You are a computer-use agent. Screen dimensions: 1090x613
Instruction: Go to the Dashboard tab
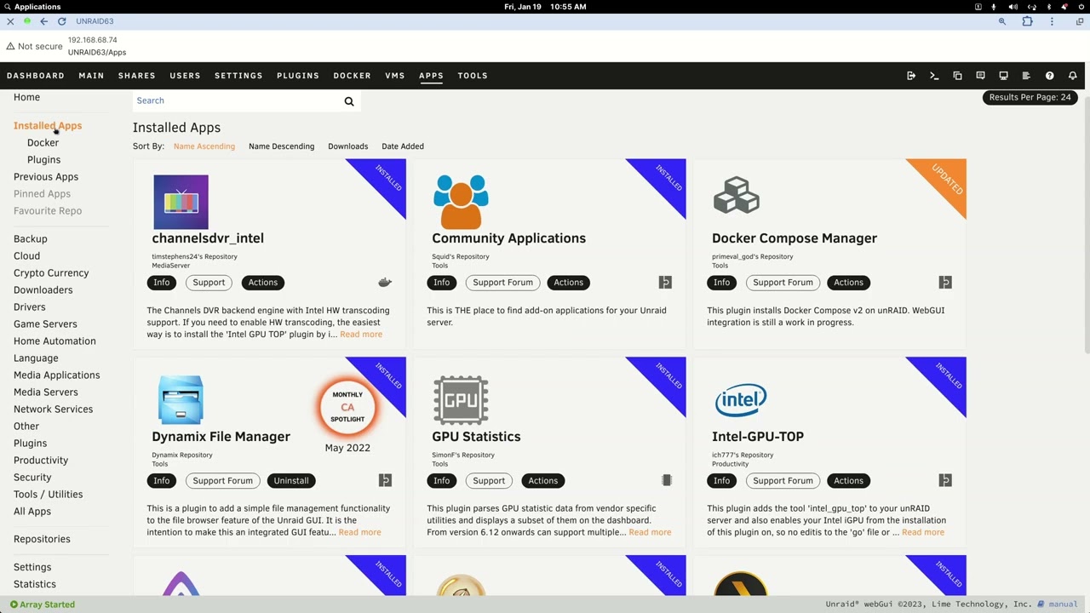coord(36,76)
